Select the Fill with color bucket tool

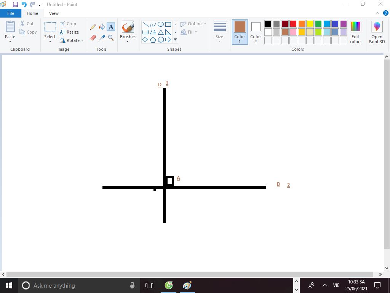[x=102, y=27]
